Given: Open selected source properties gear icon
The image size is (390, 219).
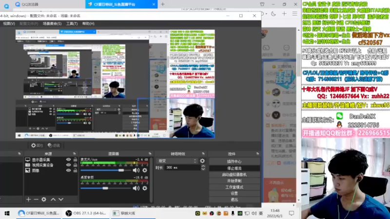Looking at the screenshot, I should click(44, 200).
